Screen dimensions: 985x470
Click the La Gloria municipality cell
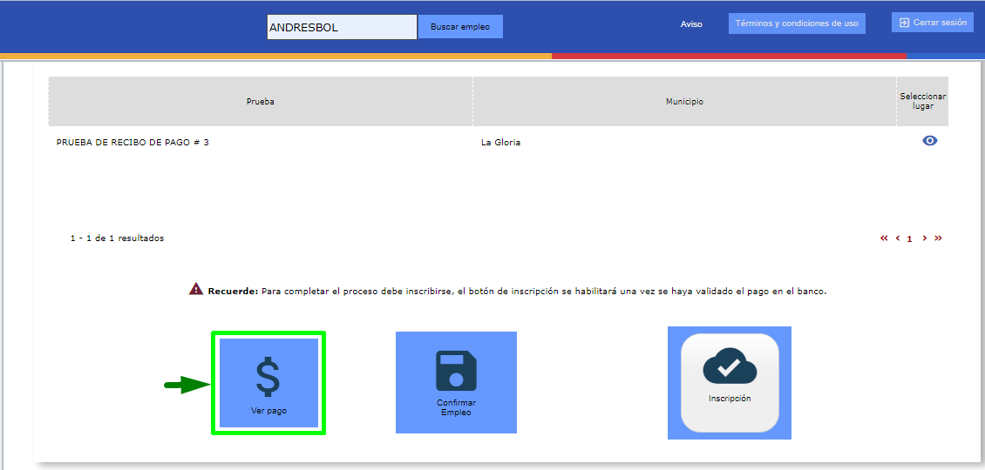(x=500, y=142)
